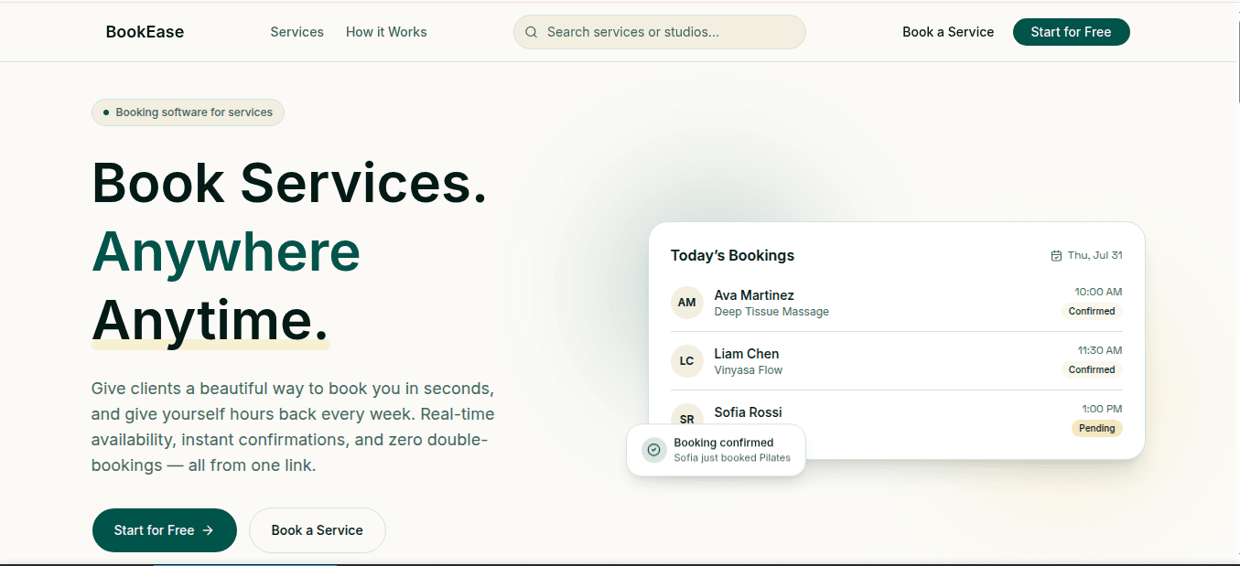Click the arrow in the hero Start for Free button
Viewport: 1240px width, 566px height.
(208, 530)
